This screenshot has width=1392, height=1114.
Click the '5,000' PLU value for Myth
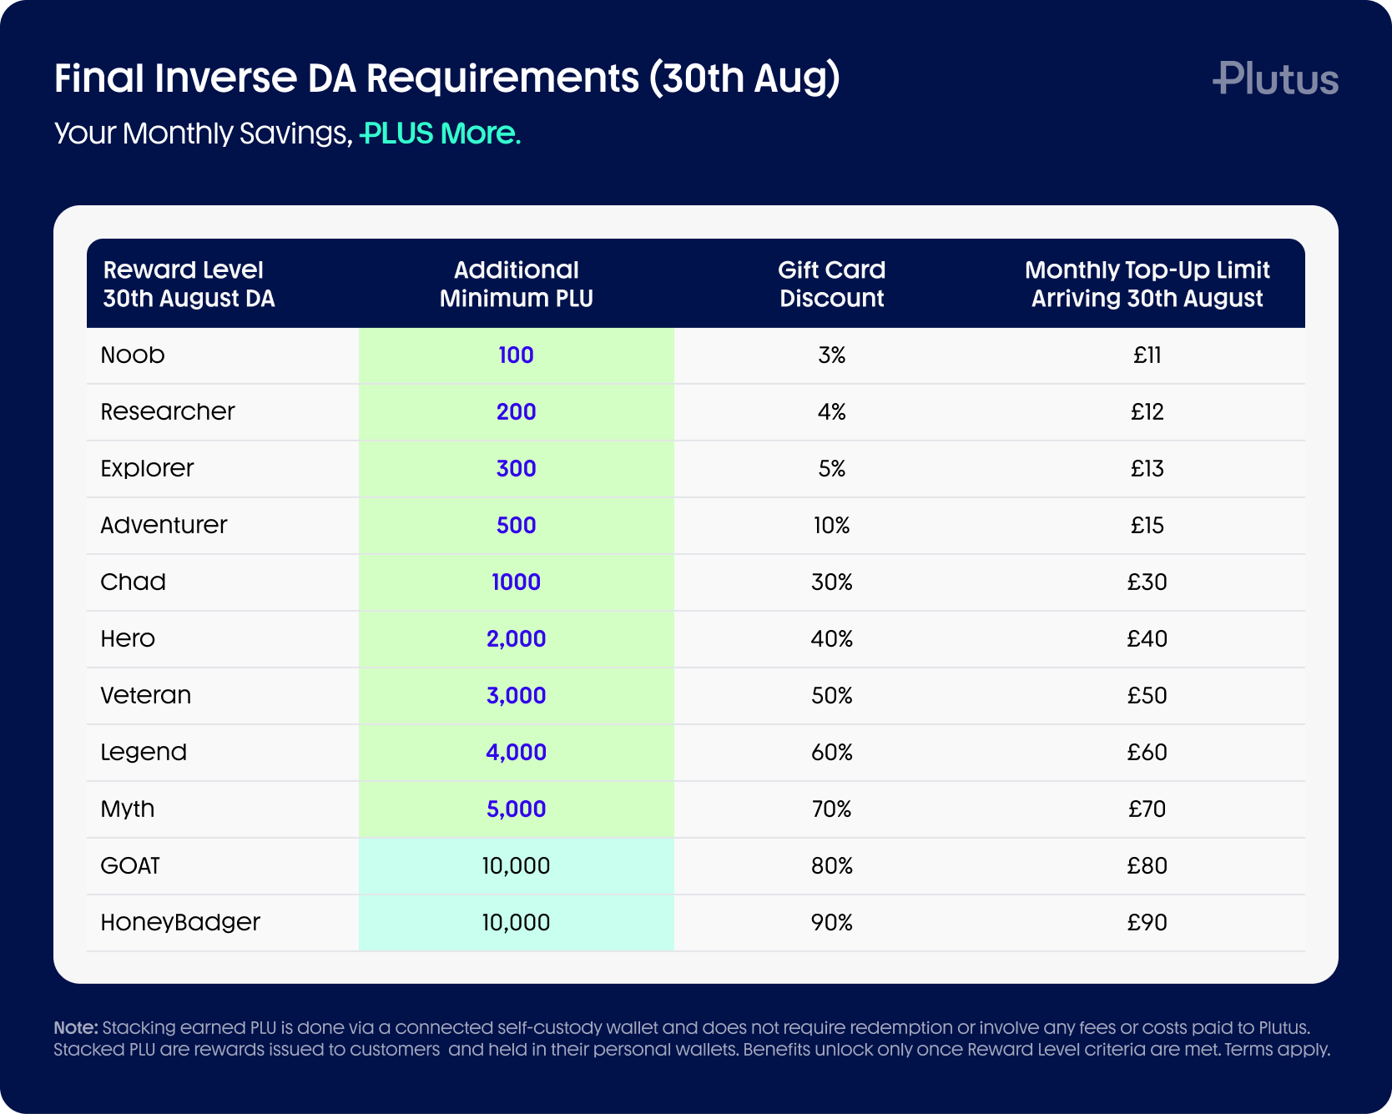[516, 809]
